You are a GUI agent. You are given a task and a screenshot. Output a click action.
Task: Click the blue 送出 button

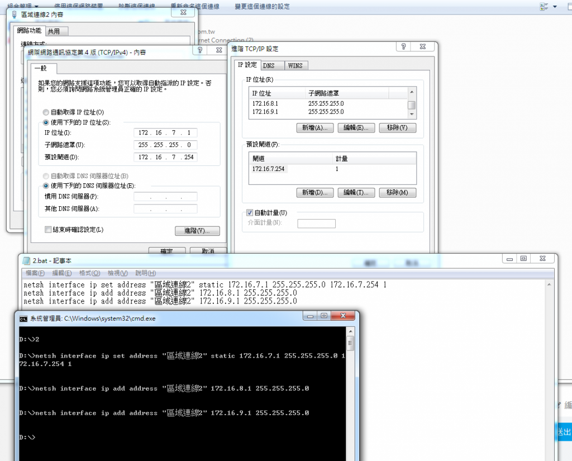pos(564,432)
